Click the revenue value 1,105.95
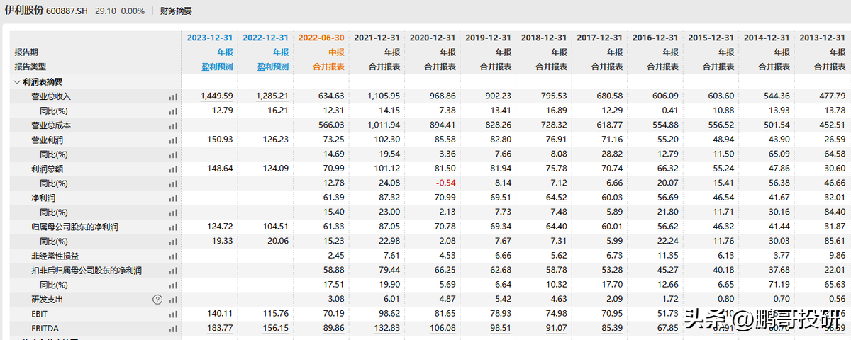Screen dimensions: 851x340 point(384,96)
